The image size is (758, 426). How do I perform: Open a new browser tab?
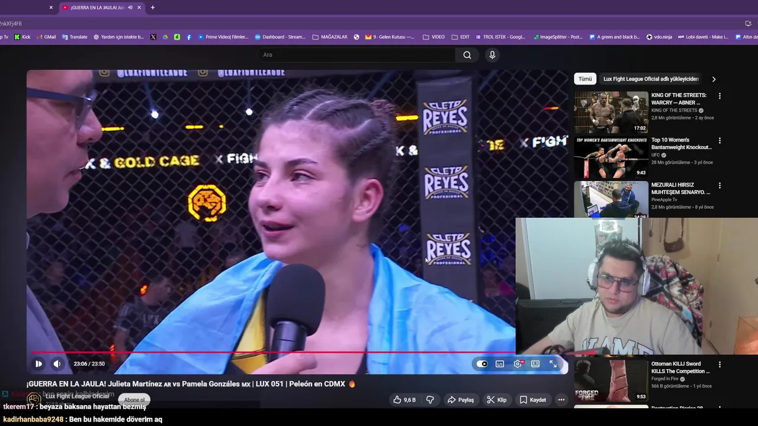(152, 8)
